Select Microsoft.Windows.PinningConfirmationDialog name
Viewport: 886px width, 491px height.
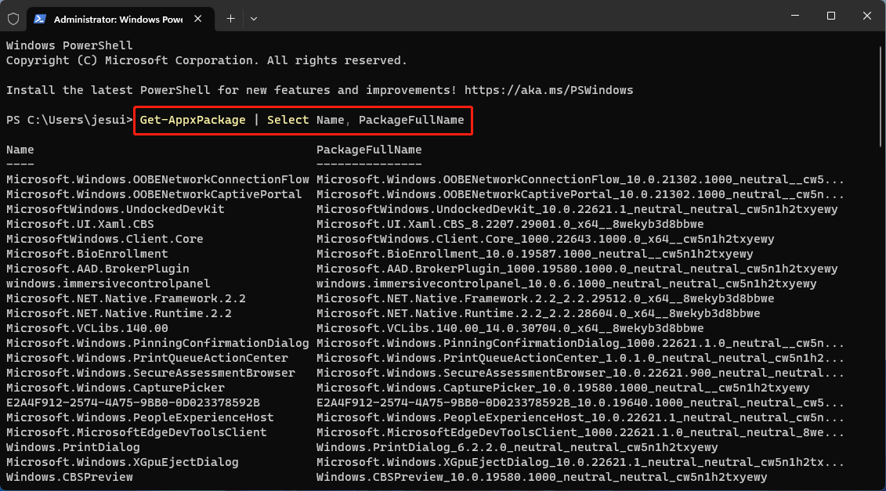(157, 343)
